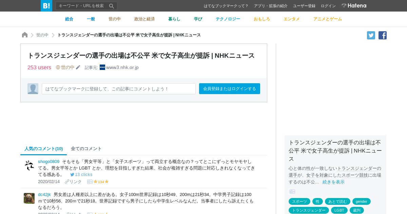This screenshot has width=407, height=214.
Task: Click the 253 users count
Action: click(39, 67)
